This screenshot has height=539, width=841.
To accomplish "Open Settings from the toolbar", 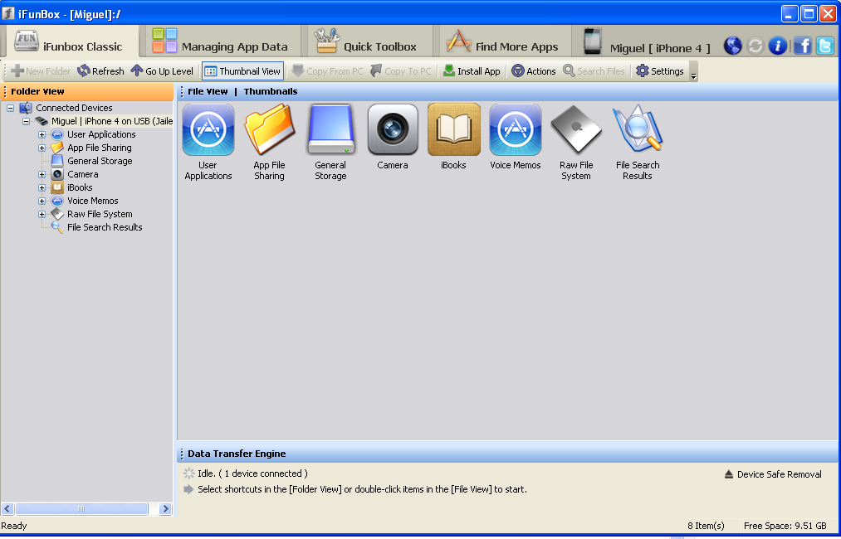I will [660, 70].
